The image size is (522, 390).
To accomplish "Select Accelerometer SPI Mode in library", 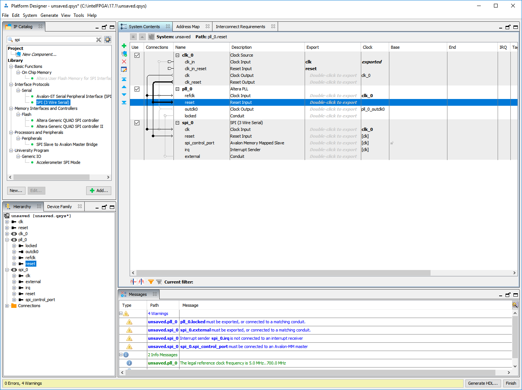I will click(58, 162).
